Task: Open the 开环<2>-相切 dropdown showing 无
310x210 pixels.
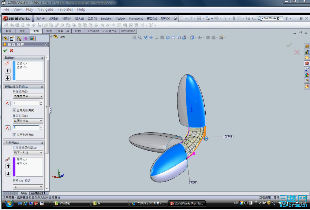Action: 28,187
